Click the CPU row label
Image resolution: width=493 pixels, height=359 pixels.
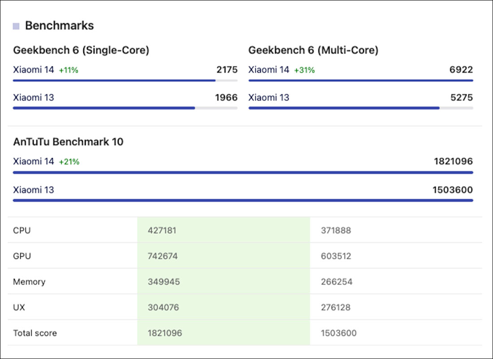pos(22,231)
